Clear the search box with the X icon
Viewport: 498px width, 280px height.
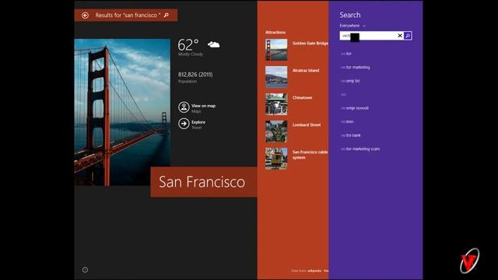[x=400, y=36]
